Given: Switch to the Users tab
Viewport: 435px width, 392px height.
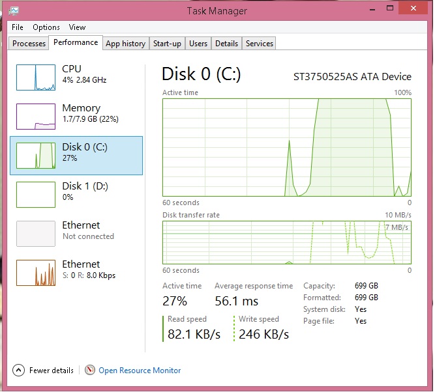Looking at the screenshot, I should (198, 44).
